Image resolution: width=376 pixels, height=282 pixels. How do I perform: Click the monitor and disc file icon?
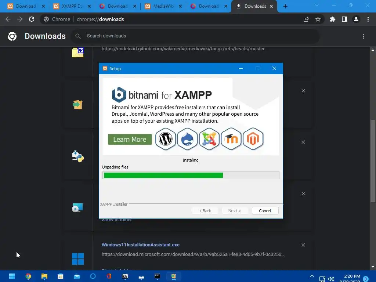77,207
